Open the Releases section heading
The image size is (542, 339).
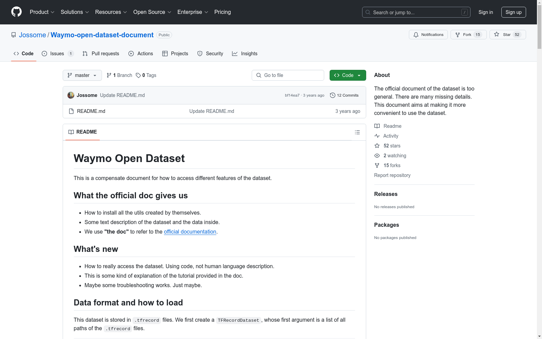(386, 194)
